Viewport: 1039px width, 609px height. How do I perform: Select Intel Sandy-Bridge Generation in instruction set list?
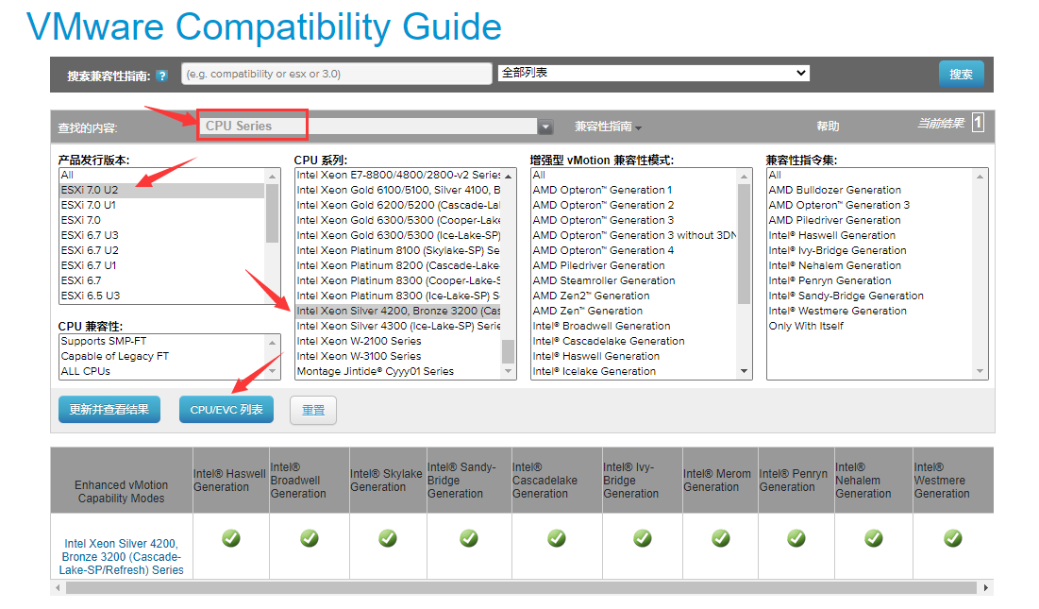click(x=870, y=296)
